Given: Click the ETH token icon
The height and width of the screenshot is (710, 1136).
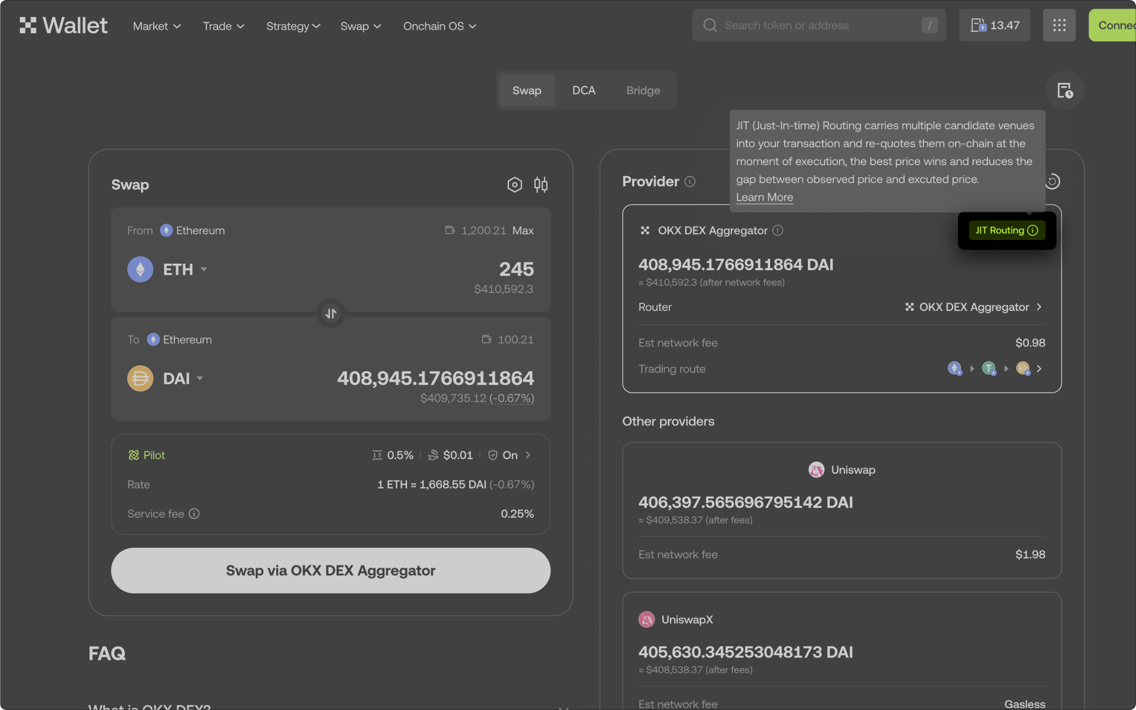Looking at the screenshot, I should pos(140,269).
